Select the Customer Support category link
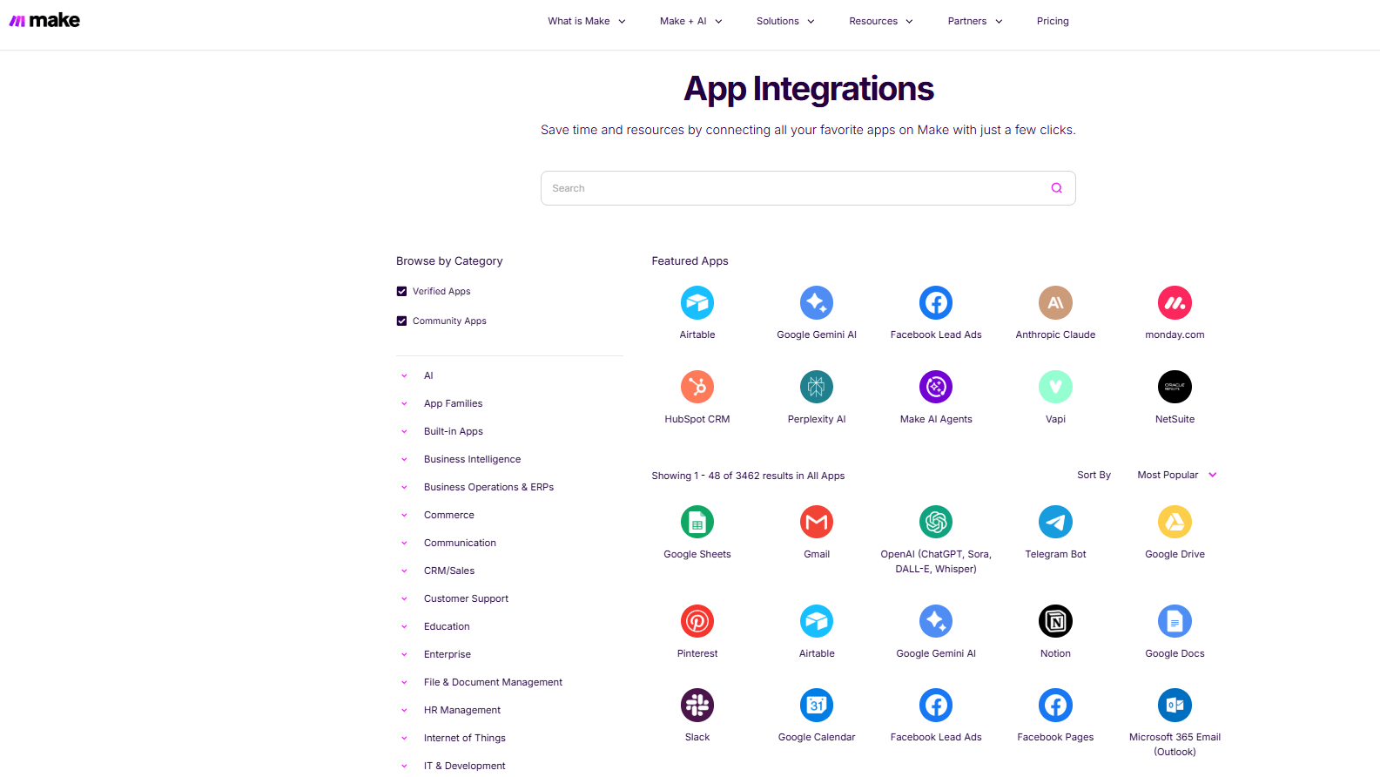The height and width of the screenshot is (777, 1380). pos(466,598)
